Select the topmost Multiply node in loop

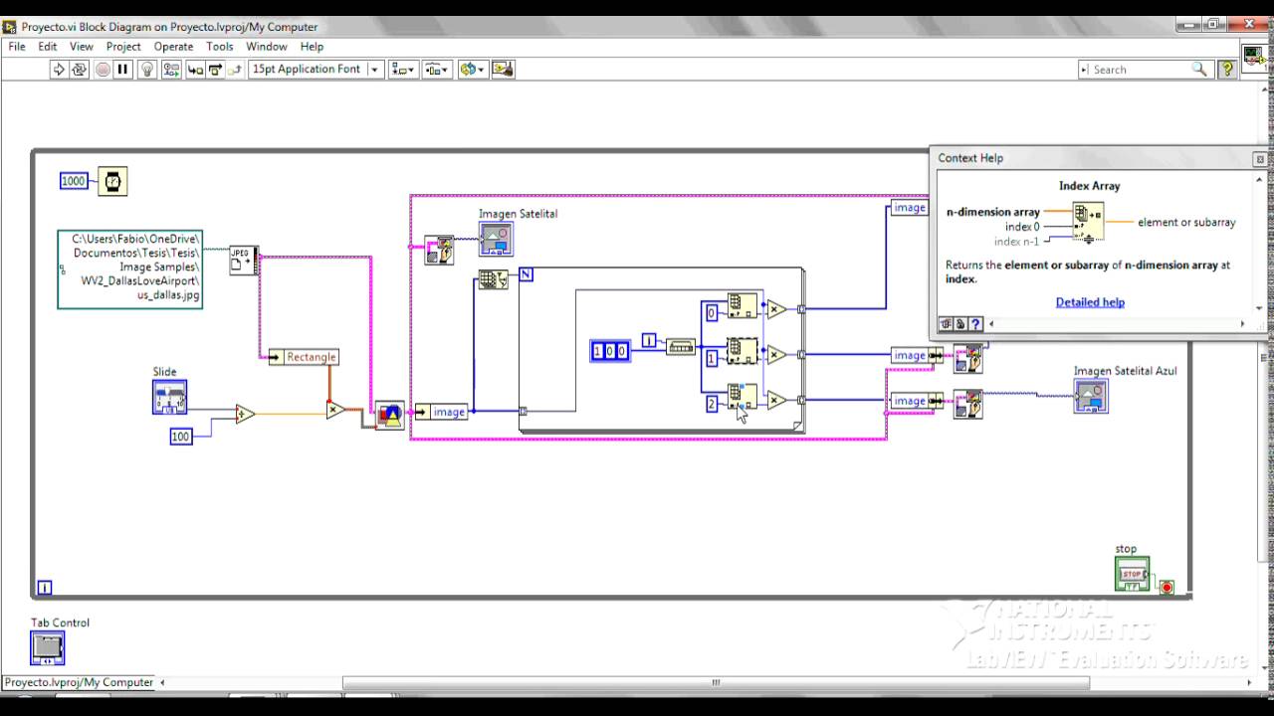776,309
